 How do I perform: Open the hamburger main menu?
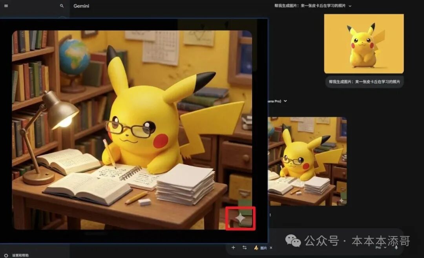pyautogui.click(x=6, y=5)
